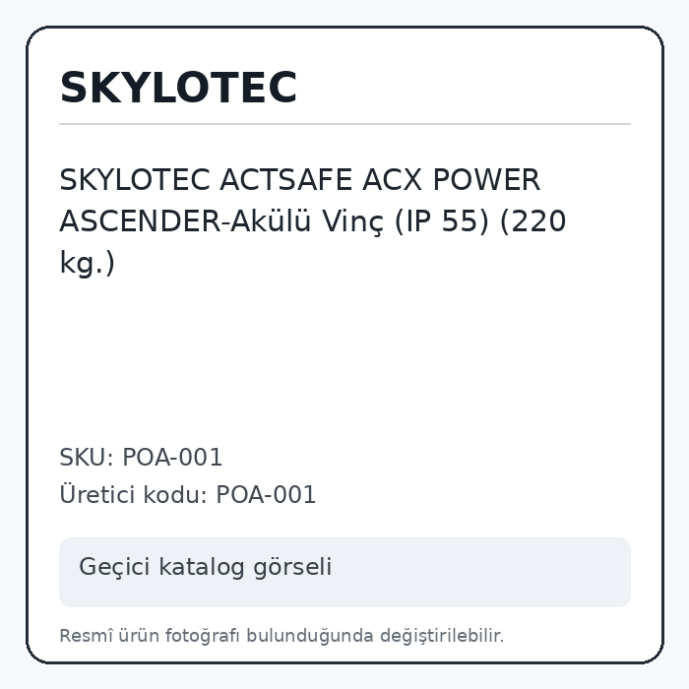Click the POA-001 value next to SKU
This screenshot has width=689, height=689.
[172, 457]
